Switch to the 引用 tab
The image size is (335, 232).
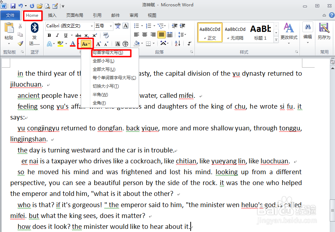[x=97, y=15]
